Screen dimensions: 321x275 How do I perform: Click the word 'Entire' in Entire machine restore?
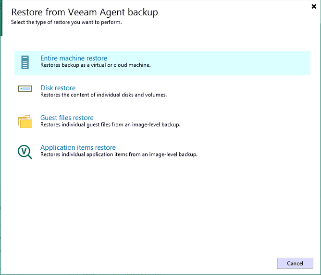click(49, 58)
